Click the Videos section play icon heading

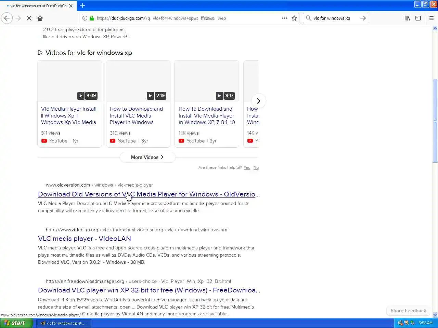tap(40, 53)
